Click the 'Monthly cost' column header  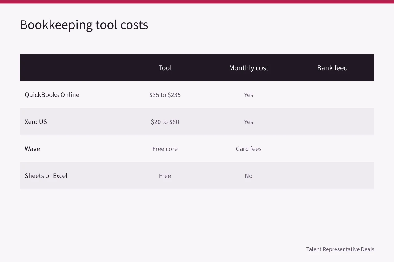249,68
